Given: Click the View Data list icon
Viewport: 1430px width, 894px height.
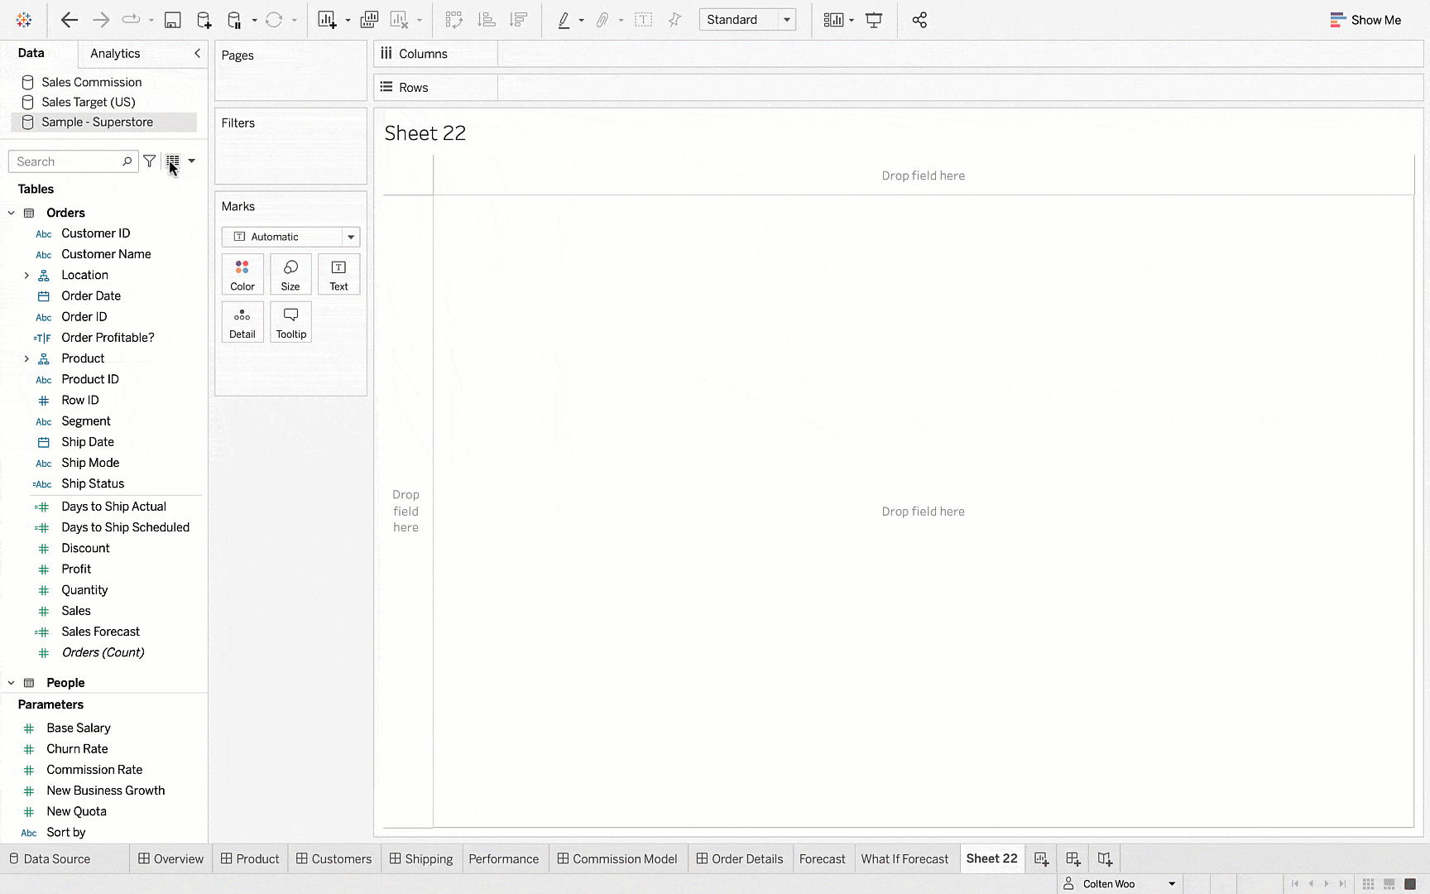Looking at the screenshot, I should click(173, 161).
